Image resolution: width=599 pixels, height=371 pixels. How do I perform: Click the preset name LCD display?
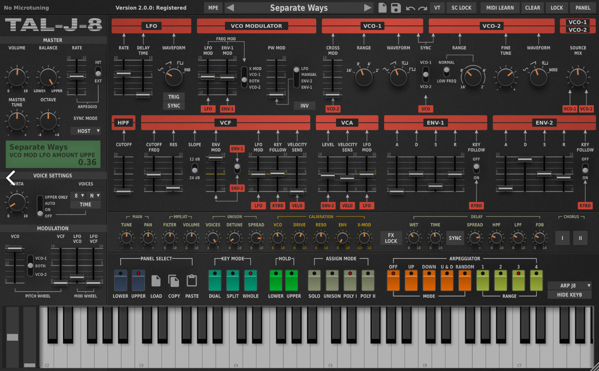tap(53, 154)
